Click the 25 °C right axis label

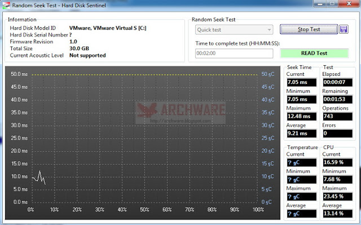click(268, 138)
